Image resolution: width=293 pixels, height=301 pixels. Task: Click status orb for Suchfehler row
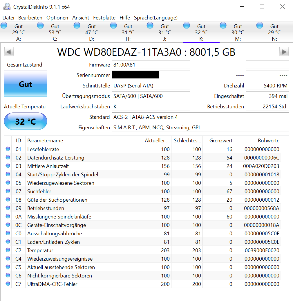click(8, 191)
